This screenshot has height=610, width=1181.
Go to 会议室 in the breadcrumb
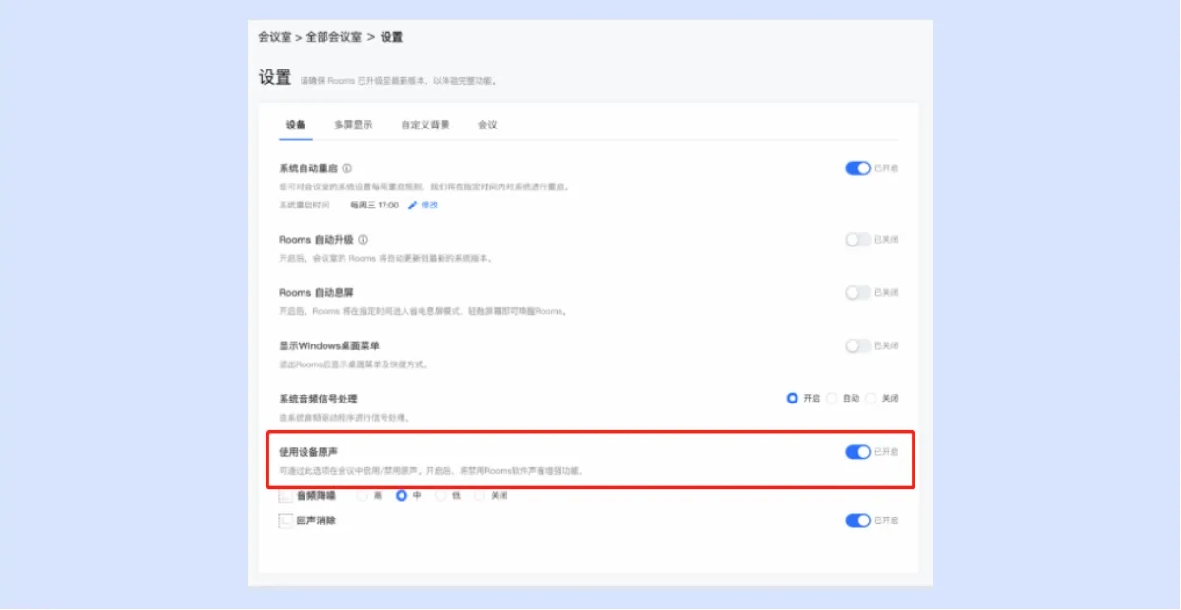coord(274,37)
